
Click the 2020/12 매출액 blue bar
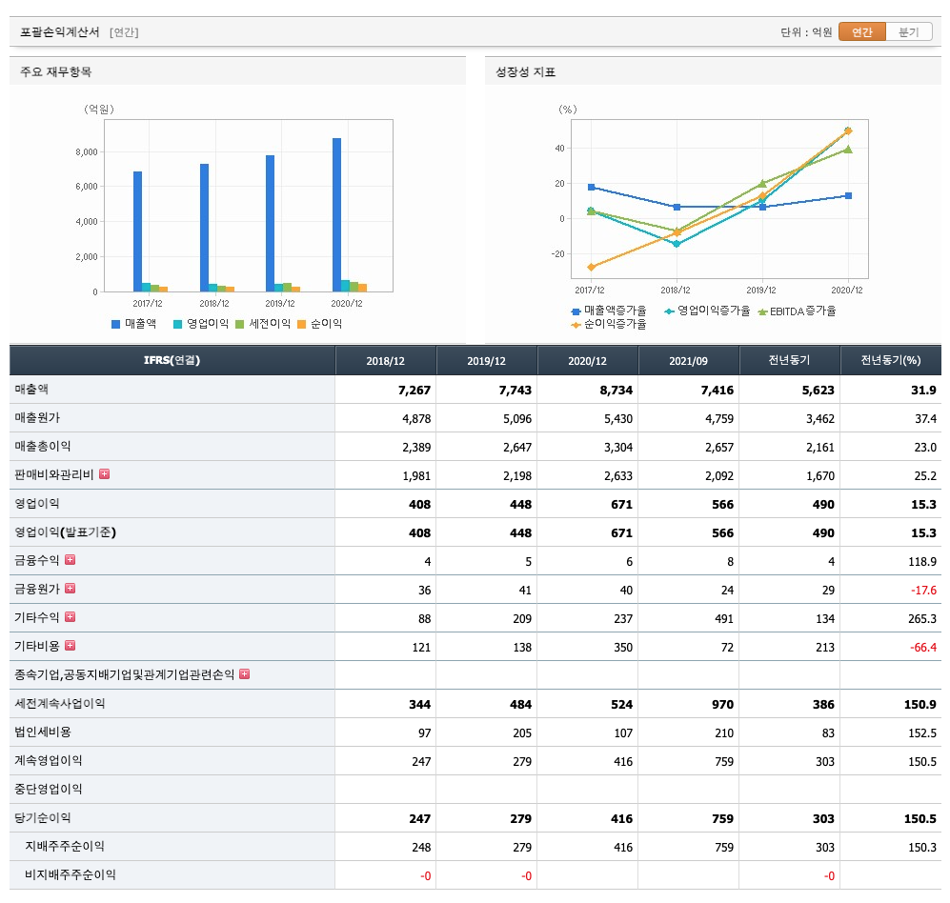tap(337, 215)
